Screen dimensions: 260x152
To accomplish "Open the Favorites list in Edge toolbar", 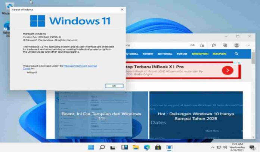I will click(x=214, y=45).
